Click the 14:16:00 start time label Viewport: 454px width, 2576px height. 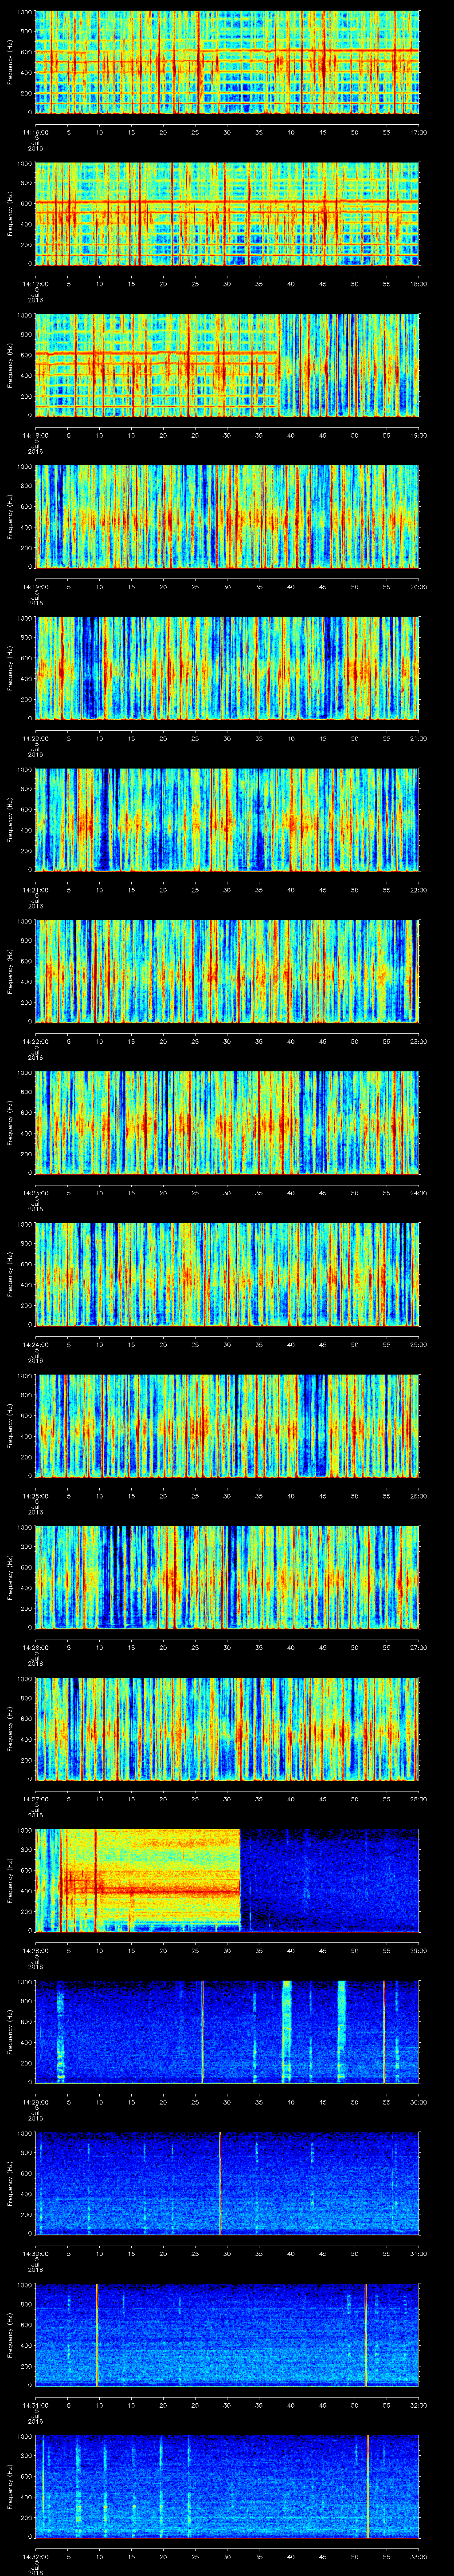(36, 131)
